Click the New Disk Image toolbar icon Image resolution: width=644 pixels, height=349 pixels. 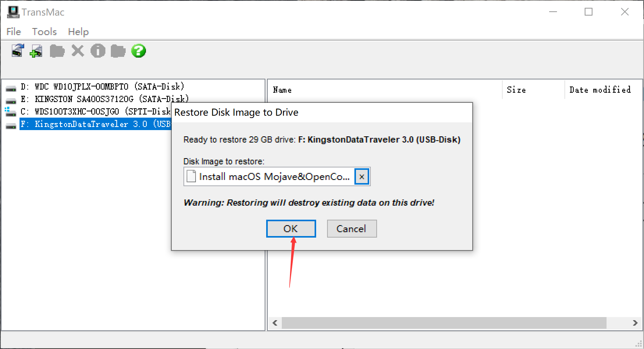36,51
